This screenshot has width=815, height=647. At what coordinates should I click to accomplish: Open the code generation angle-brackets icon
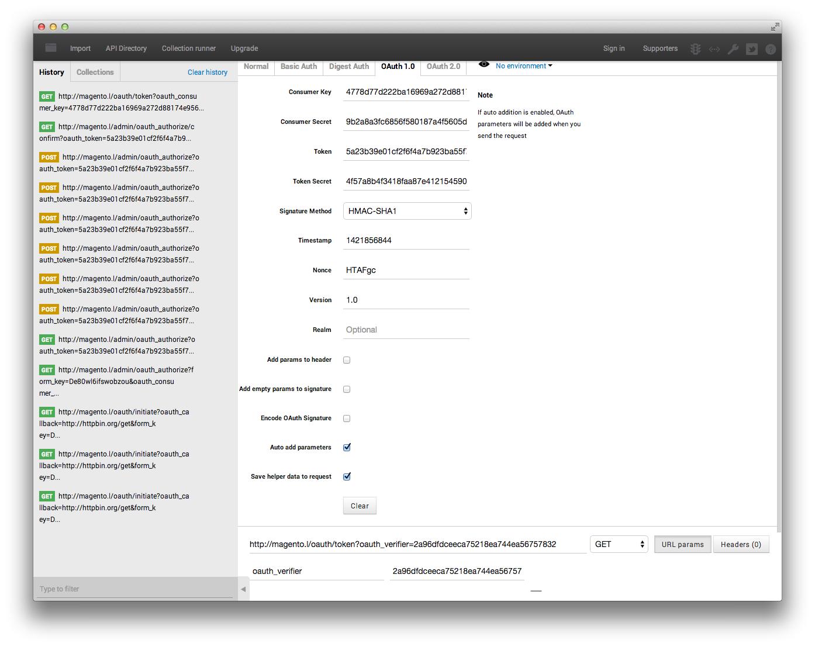(x=714, y=49)
